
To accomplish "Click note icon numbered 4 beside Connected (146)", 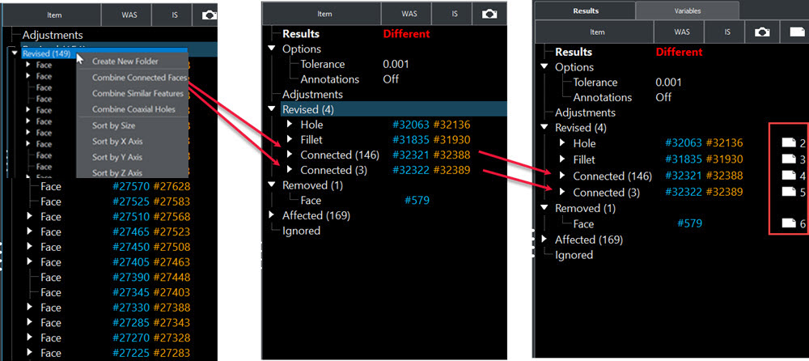I will point(789,176).
